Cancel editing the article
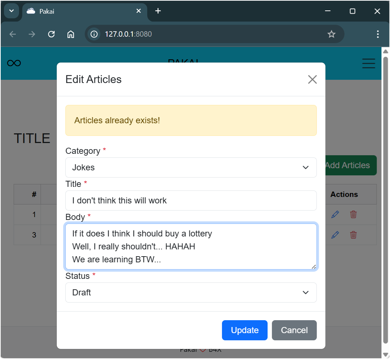The width and height of the screenshot is (390, 359). (294, 330)
